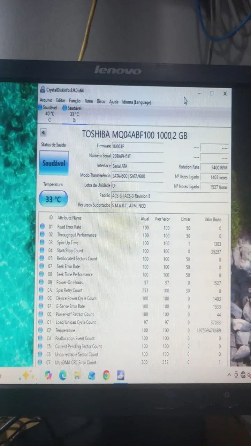Click the Valor Bruto column header
The height and width of the screenshot is (446, 251).
click(x=213, y=220)
